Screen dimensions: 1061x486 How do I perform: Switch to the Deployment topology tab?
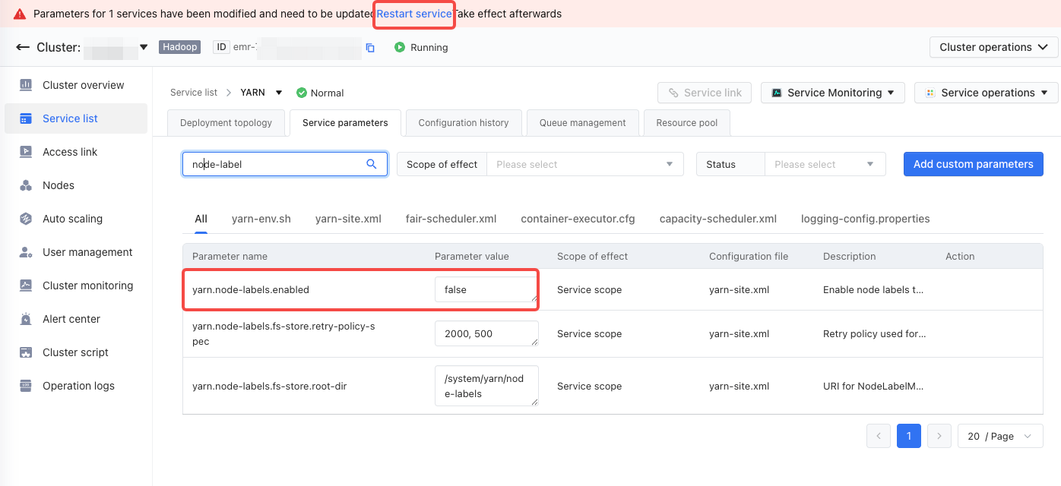226,123
